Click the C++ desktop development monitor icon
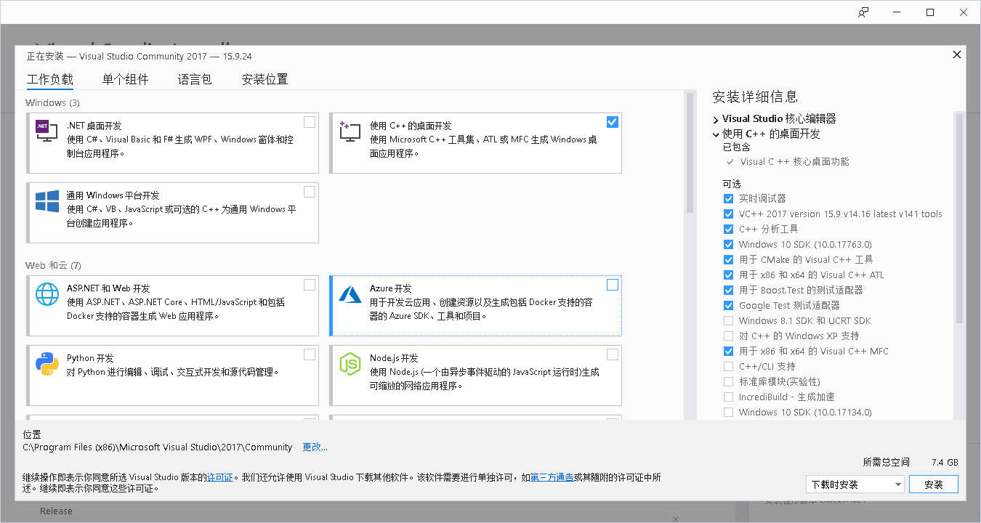The width and height of the screenshot is (981, 523). tap(350, 131)
